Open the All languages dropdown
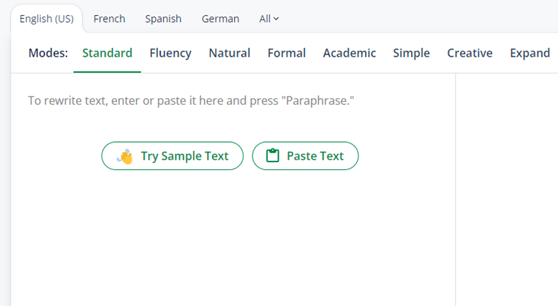The width and height of the screenshot is (558, 306). click(269, 19)
